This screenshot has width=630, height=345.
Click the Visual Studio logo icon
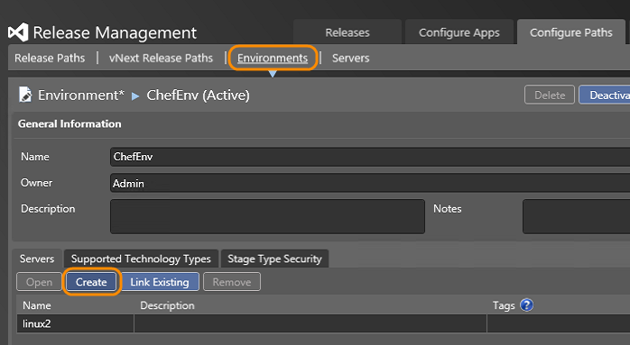(18, 32)
